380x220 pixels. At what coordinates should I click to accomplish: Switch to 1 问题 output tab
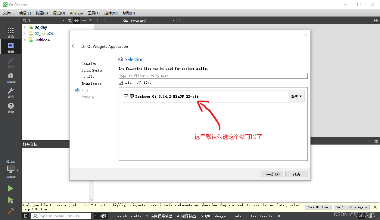(x=101, y=216)
